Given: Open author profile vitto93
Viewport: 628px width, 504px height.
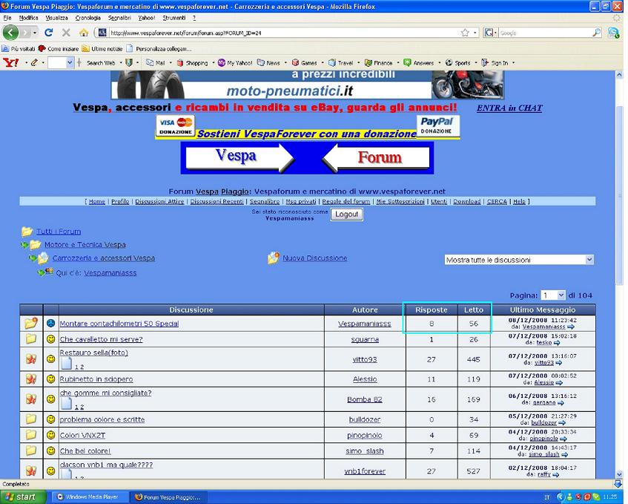Looking at the screenshot, I should click(365, 359).
